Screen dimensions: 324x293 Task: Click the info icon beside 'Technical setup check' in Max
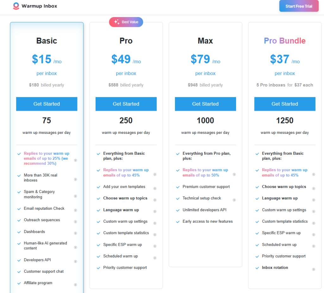pyautogui.click(x=234, y=200)
